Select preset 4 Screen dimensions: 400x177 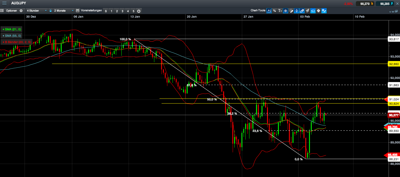[x=128, y=11]
